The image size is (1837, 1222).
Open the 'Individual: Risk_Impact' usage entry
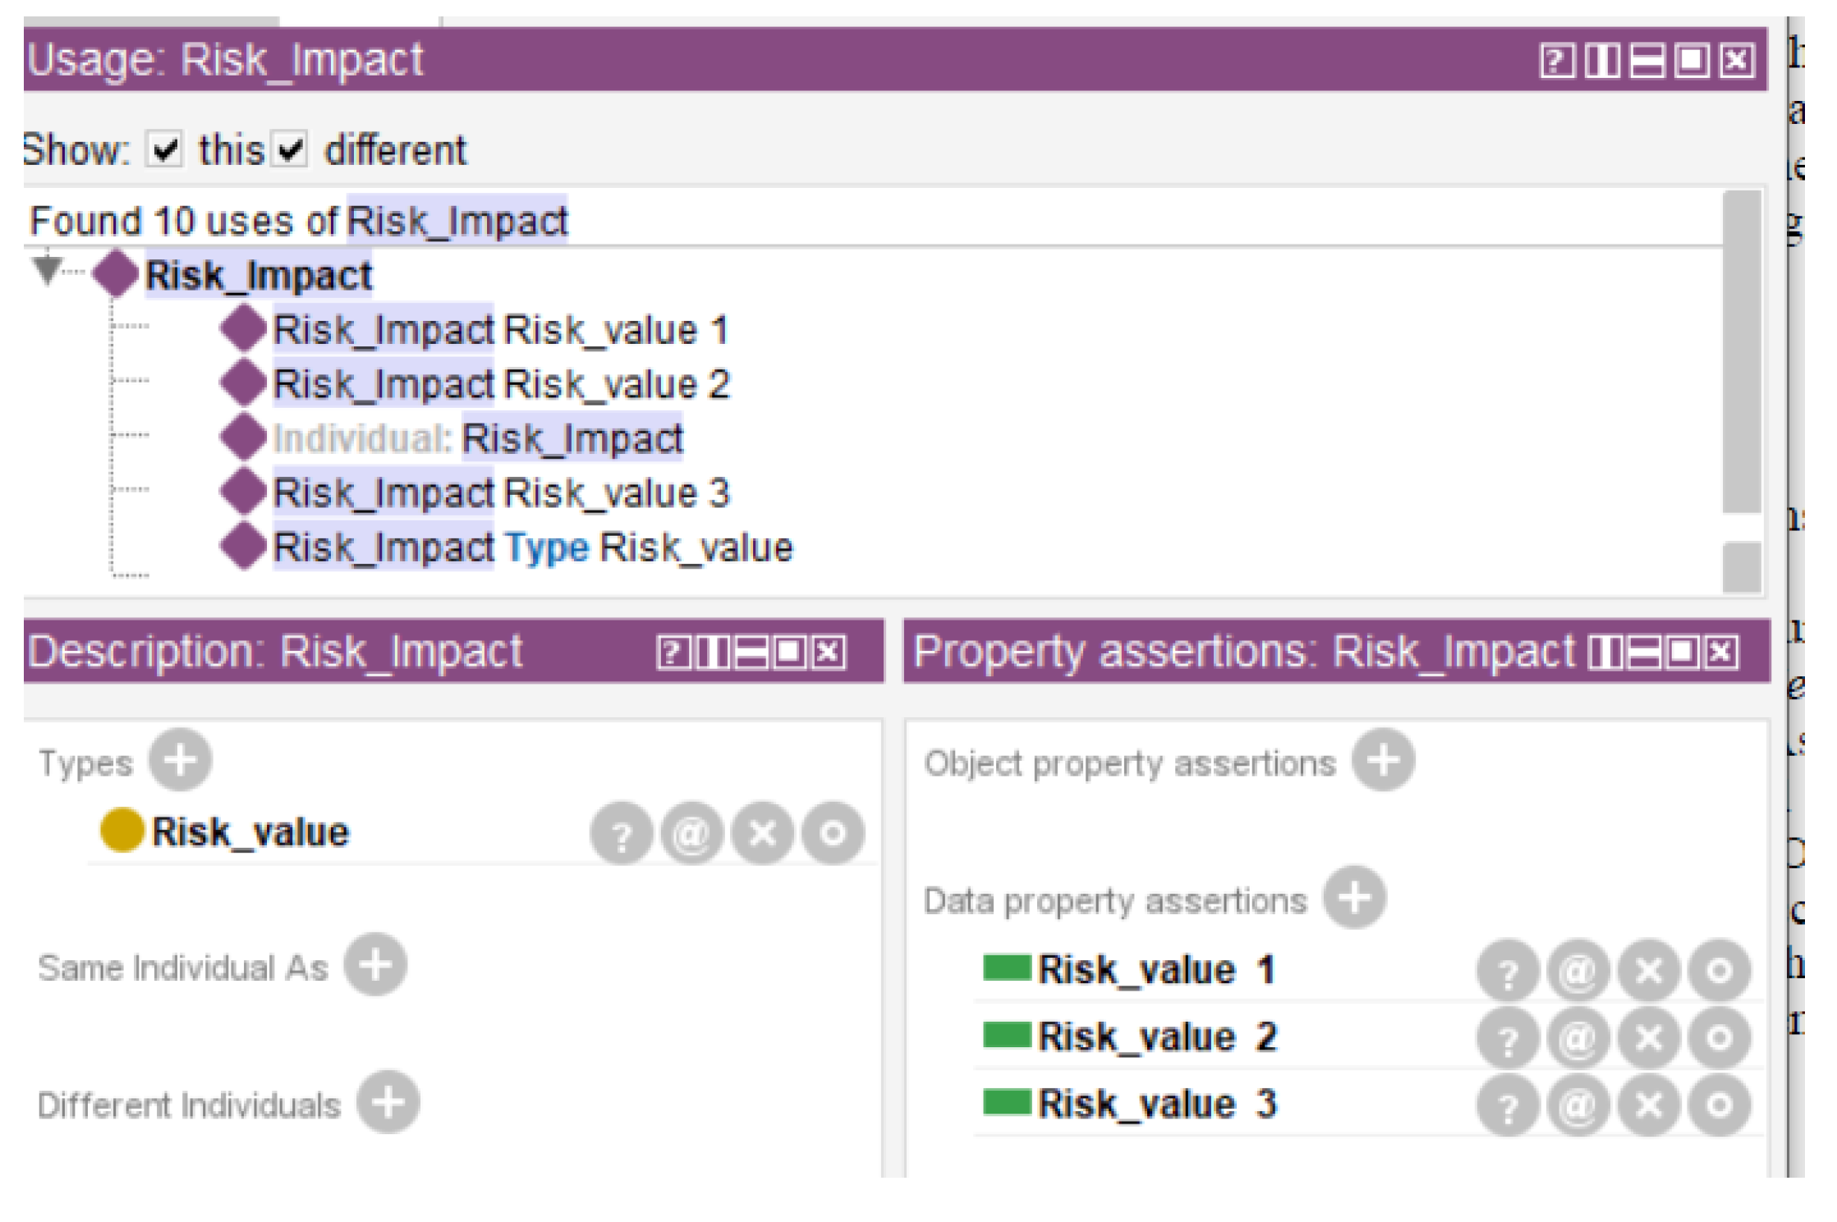[x=478, y=439]
